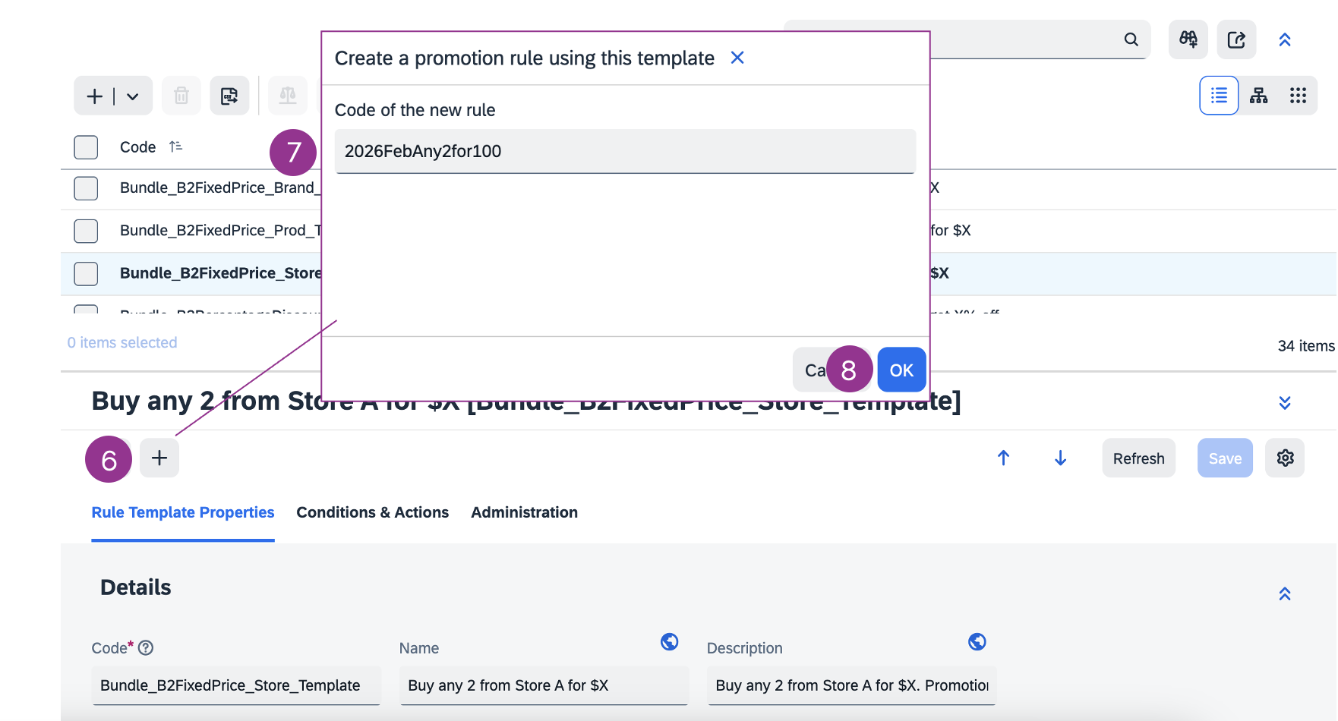Screen dimensions: 1338x721
Task: Switch to tree hierarchy view icon
Action: [1259, 96]
